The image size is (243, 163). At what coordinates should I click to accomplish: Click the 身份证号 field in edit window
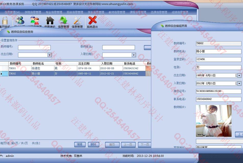point(218,91)
